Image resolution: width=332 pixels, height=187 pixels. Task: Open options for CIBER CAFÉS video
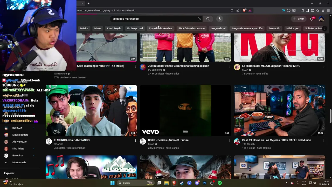click(324, 141)
